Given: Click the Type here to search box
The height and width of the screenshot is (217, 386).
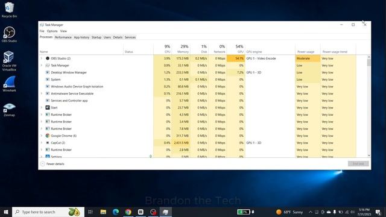Looking at the screenshot, I should [x=48, y=212].
